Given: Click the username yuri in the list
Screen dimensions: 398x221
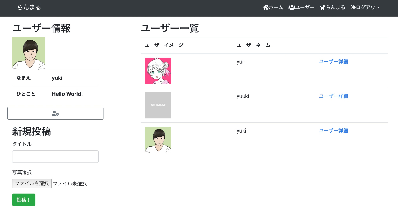Looking at the screenshot, I should (241, 62).
